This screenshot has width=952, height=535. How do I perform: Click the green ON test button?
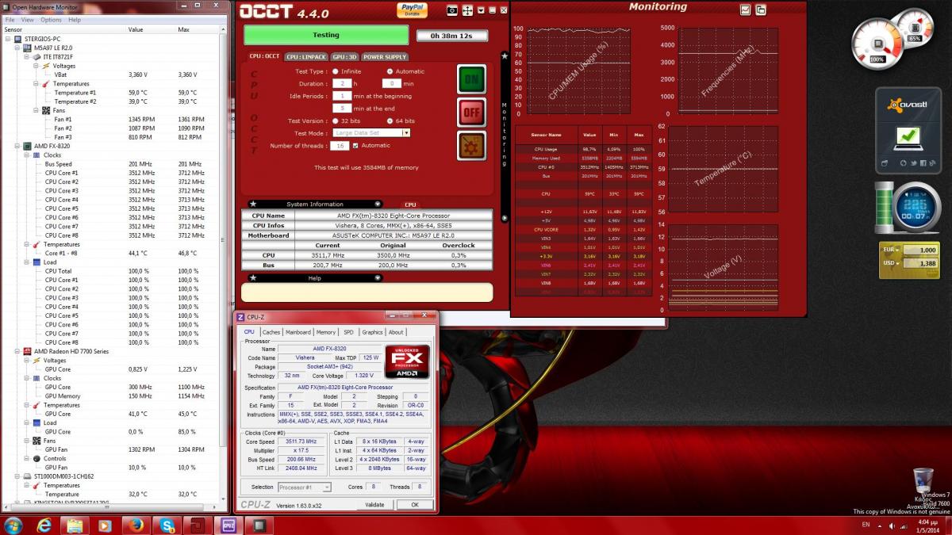point(471,80)
